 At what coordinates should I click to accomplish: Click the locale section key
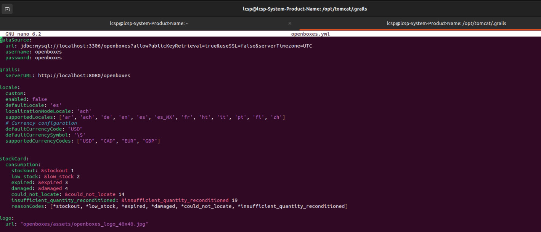tap(10, 87)
